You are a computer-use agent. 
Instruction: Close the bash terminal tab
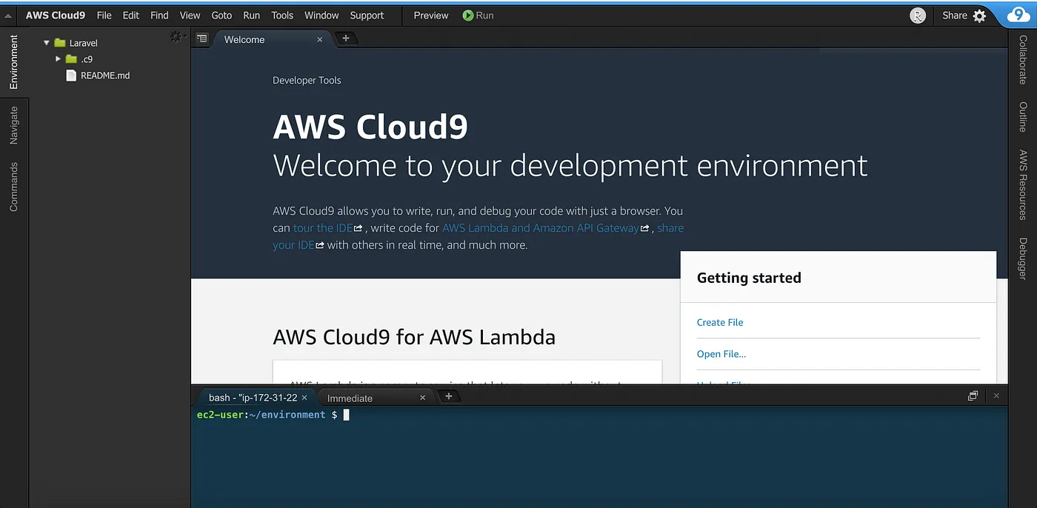click(x=304, y=398)
